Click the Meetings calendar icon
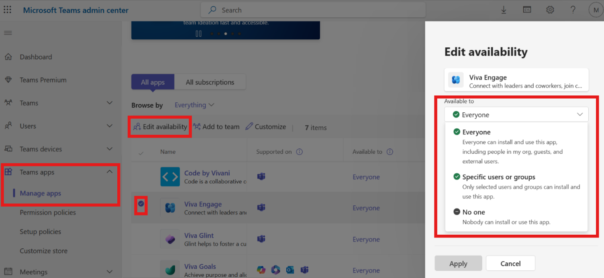 (8, 272)
